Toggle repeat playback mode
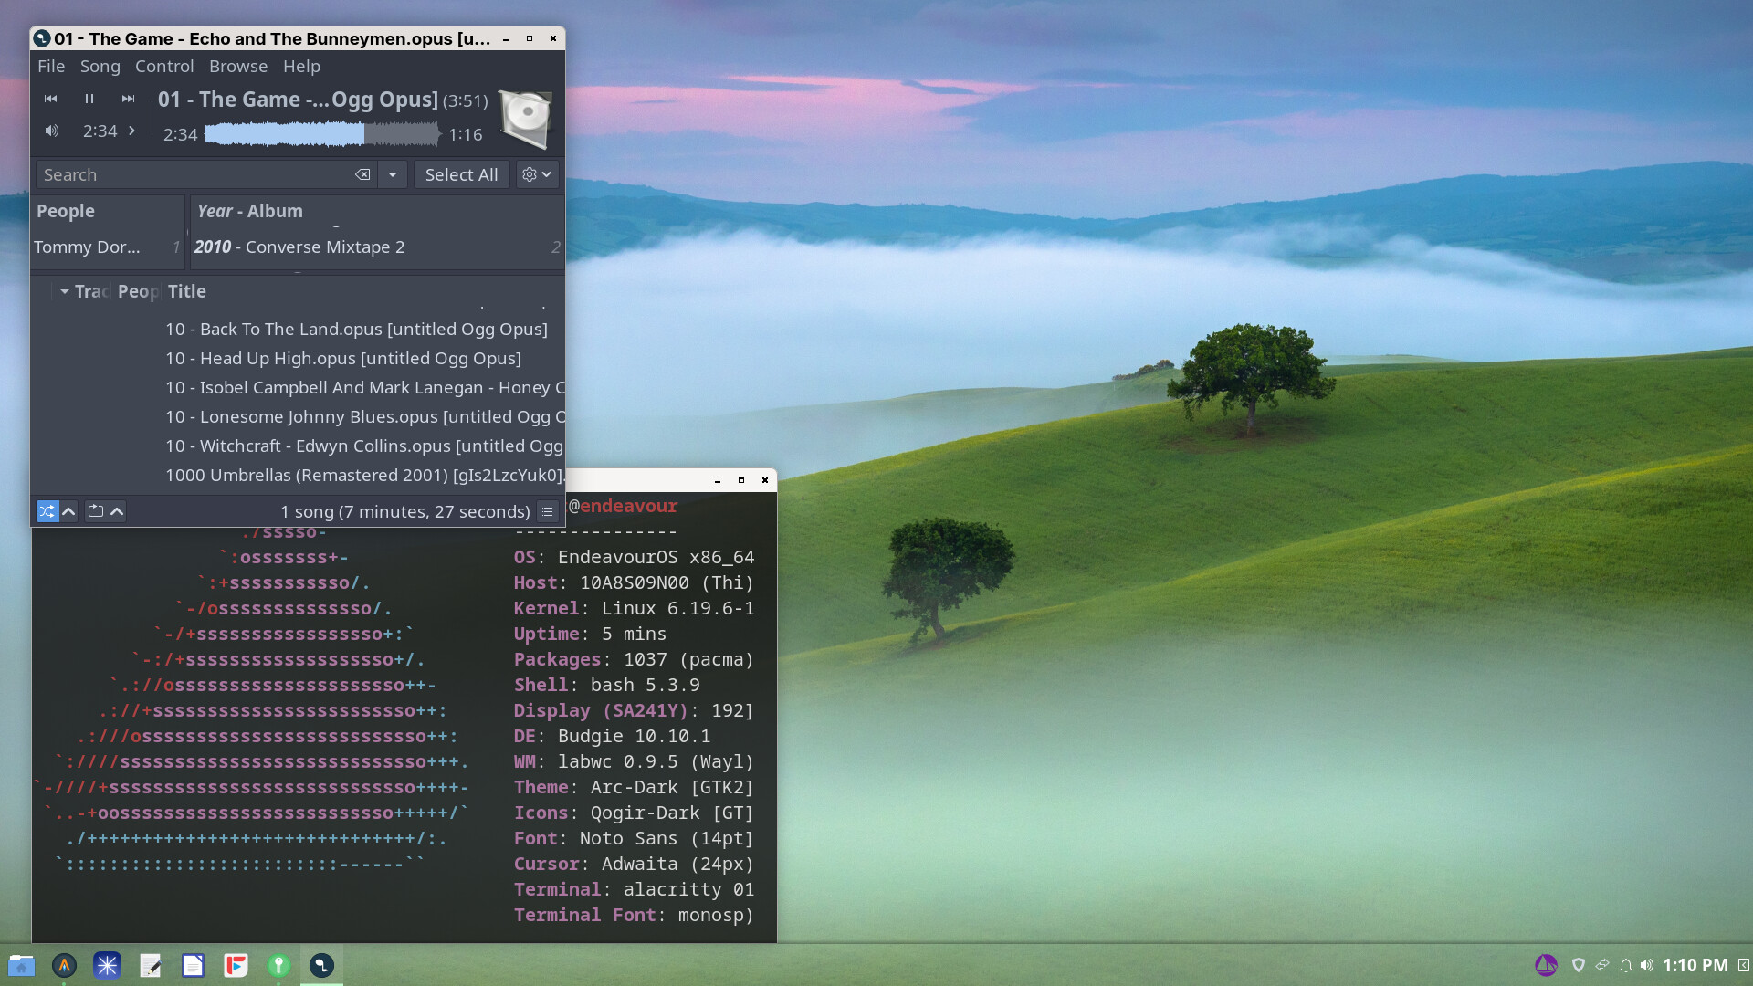Viewport: 1753px width, 986px height. coord(96,511)
